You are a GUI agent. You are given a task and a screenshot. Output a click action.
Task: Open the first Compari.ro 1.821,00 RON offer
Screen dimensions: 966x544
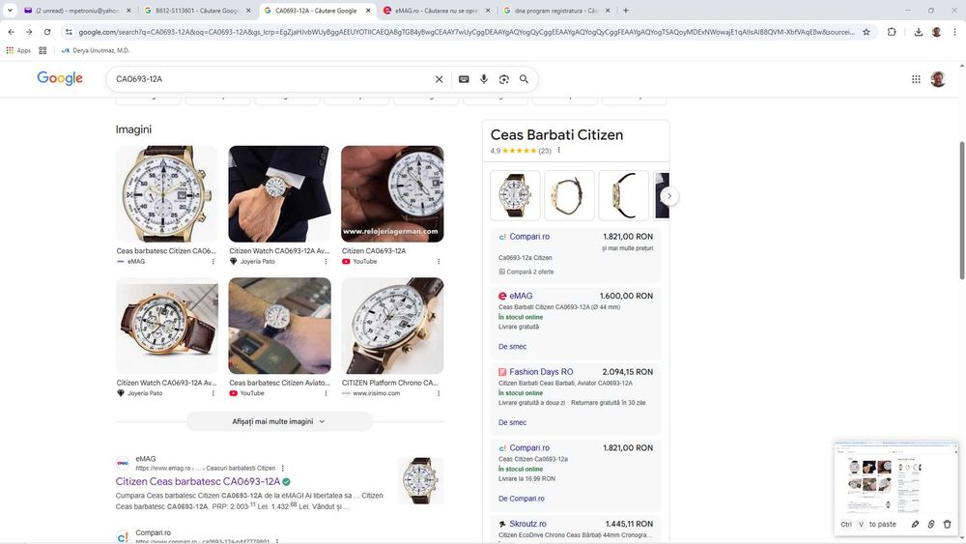pos(575,254)
